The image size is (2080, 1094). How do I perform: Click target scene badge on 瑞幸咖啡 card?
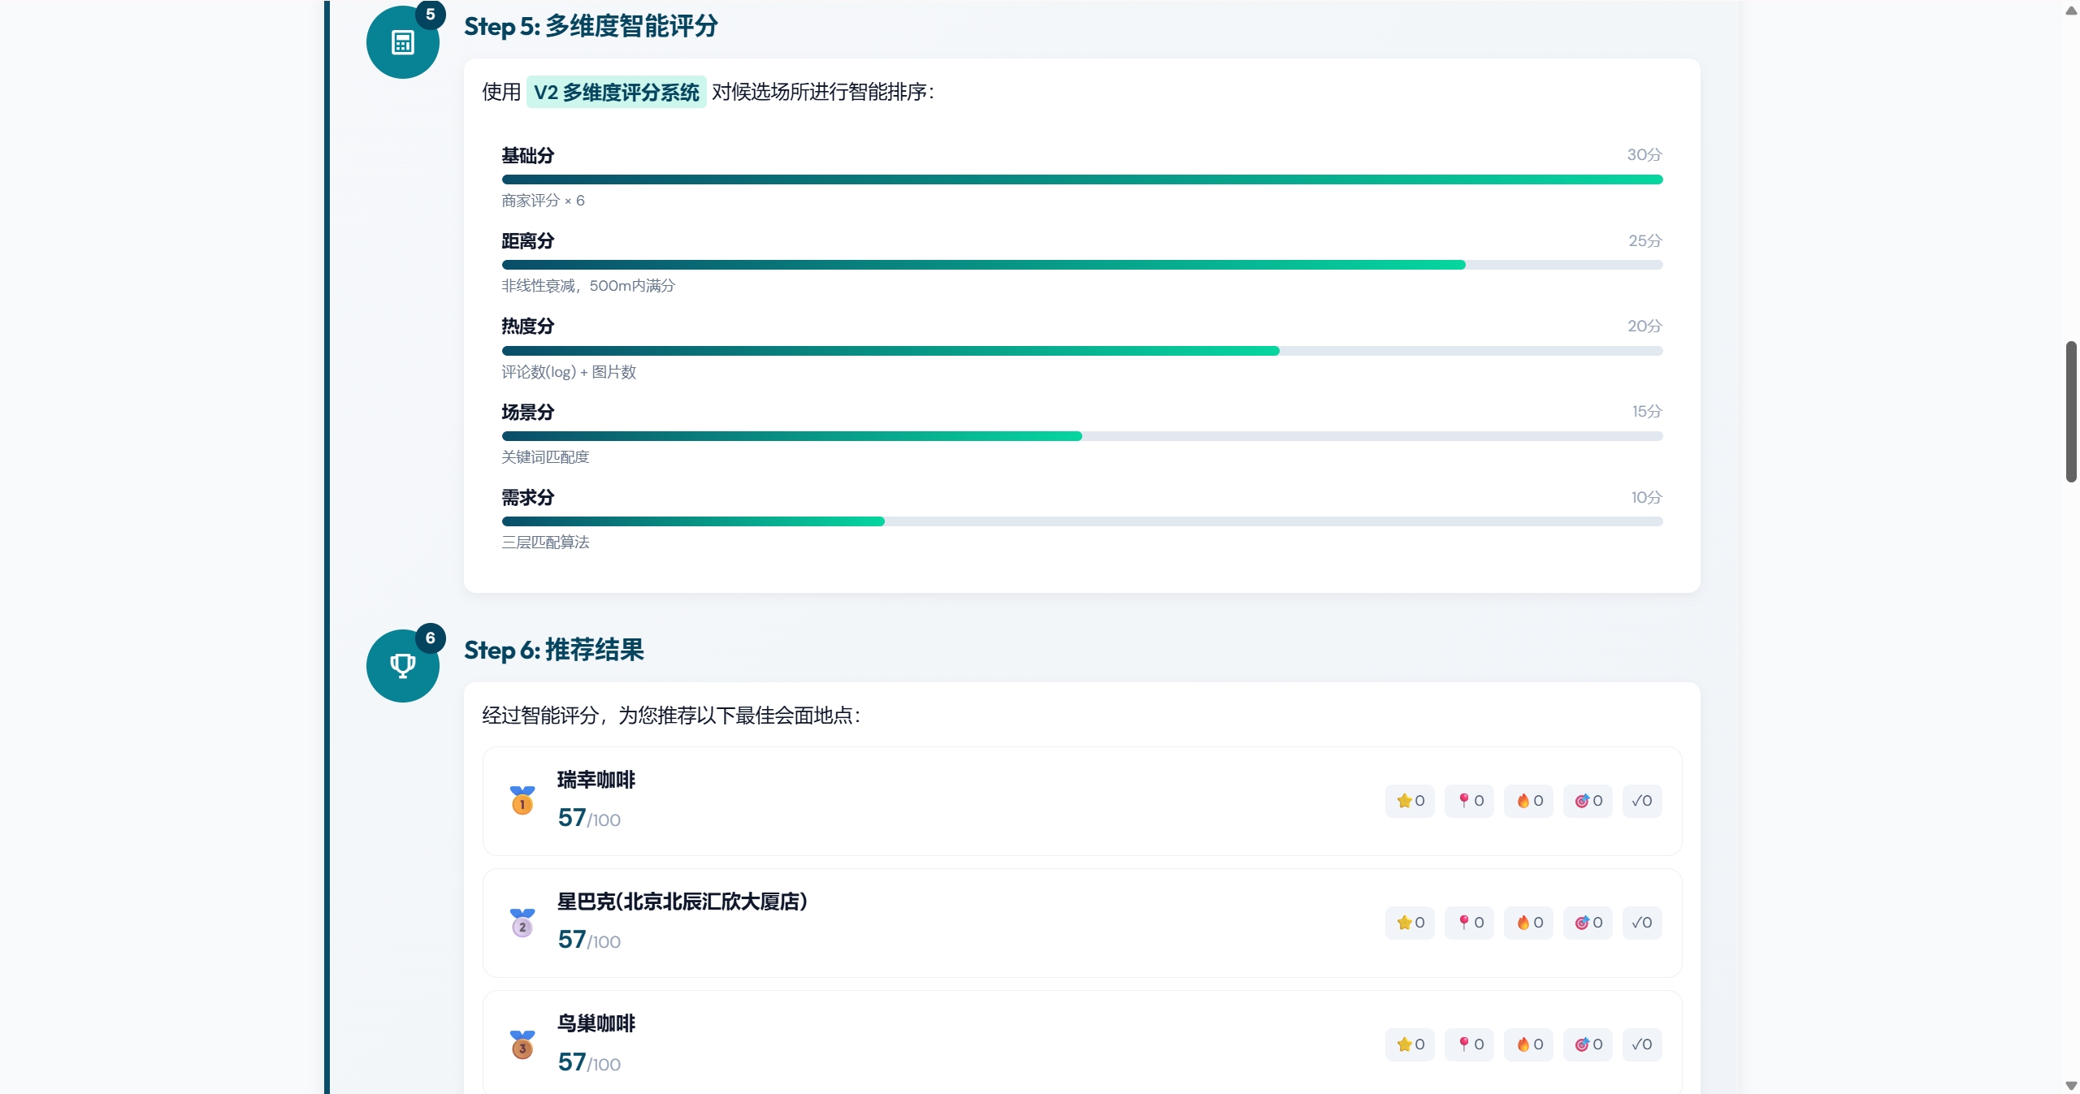pyautogui.click(x=1588, y=801)
